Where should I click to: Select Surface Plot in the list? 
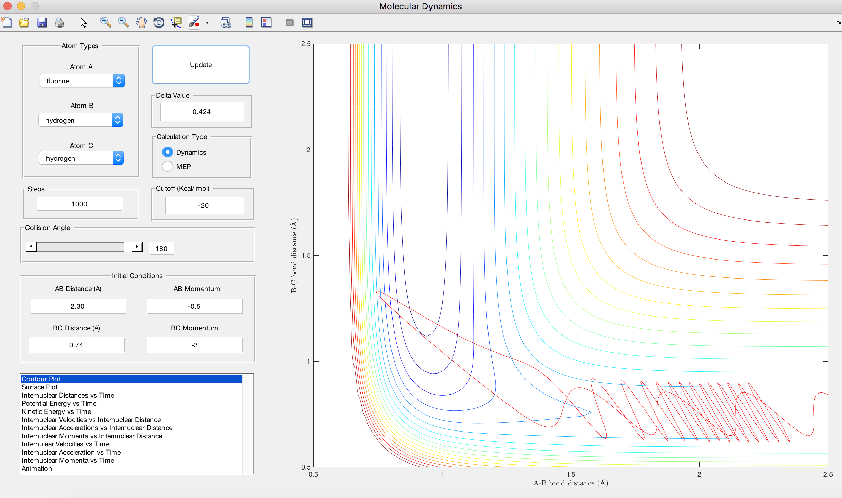point(40,387)
